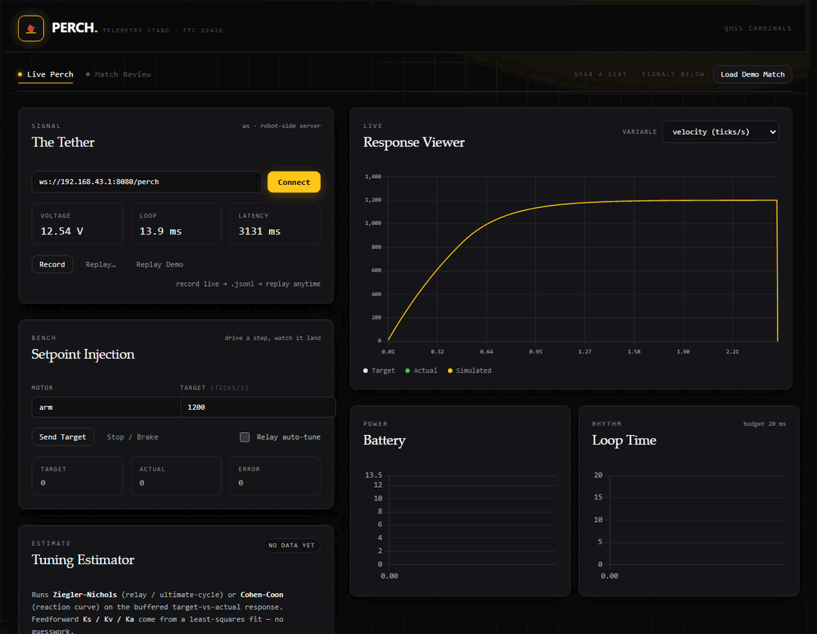Click the yellow Simulated legend dot
This screenshot has width=817, height=634.
pos(449,370)
